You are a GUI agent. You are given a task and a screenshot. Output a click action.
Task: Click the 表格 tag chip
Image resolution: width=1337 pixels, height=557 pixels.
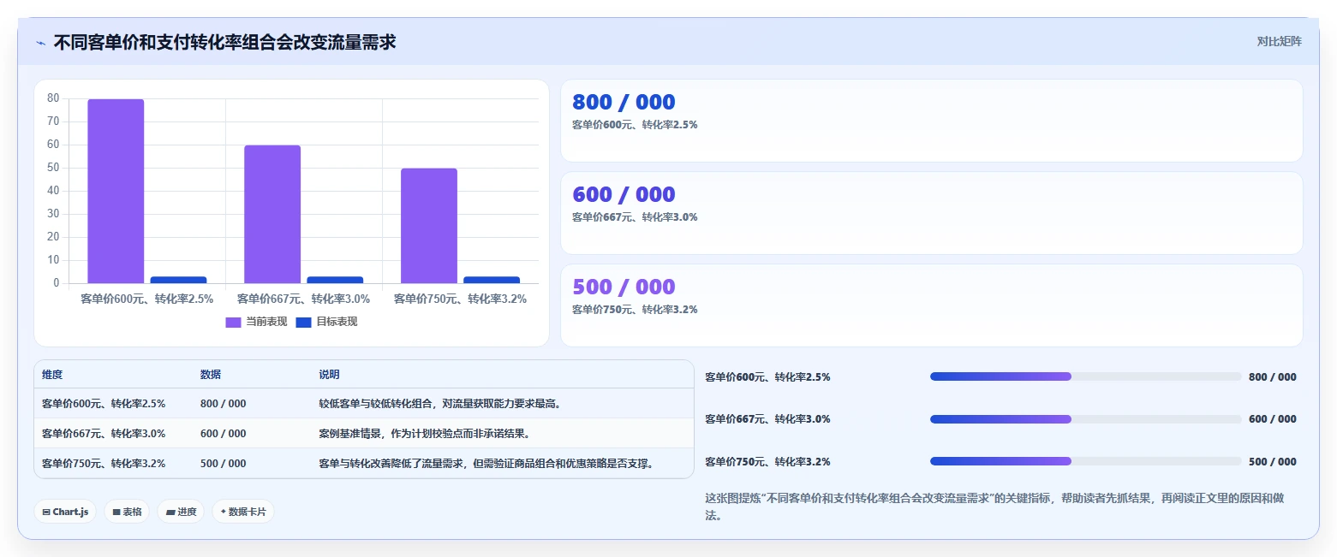(x=127, y=512)
